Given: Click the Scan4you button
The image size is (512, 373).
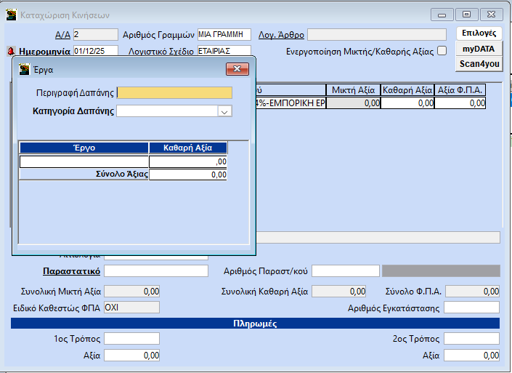Looking at the screenshot, I should (x=479, y=64).
